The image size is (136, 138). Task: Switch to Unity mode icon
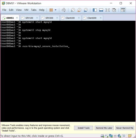point(114,10)
